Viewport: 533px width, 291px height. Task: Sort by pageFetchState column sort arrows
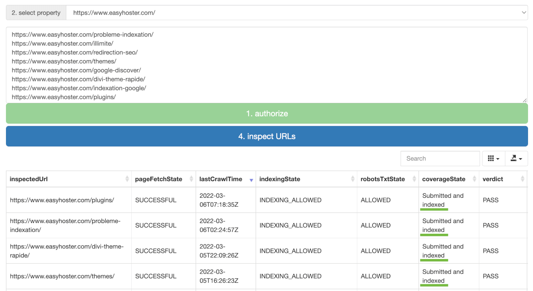(191, 179)
